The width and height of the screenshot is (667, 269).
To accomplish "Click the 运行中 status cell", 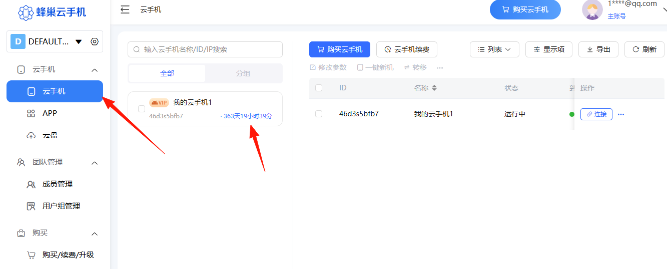I will 515,114.
